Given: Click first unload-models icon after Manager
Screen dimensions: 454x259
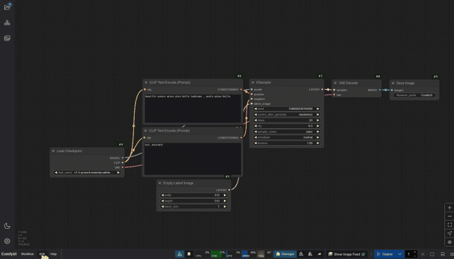Looking at the screenshot, I should tap(301, 254).
